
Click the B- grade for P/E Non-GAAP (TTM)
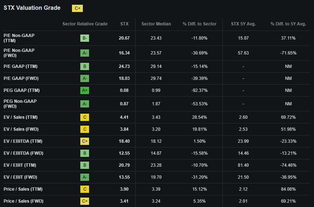pyautogui.click(x=85, y=38)
